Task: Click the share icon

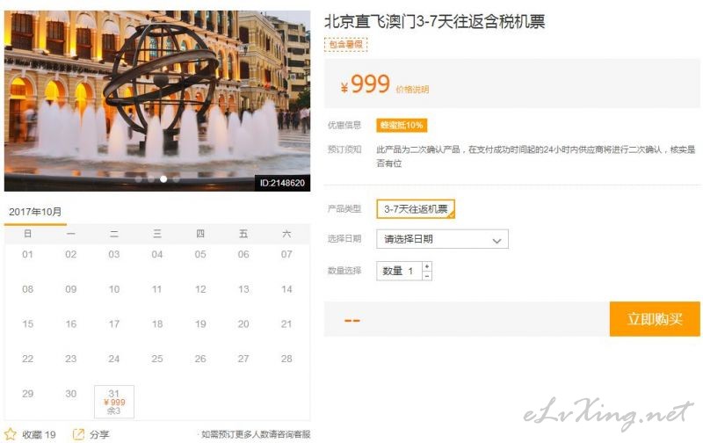Action: (78, 434)
